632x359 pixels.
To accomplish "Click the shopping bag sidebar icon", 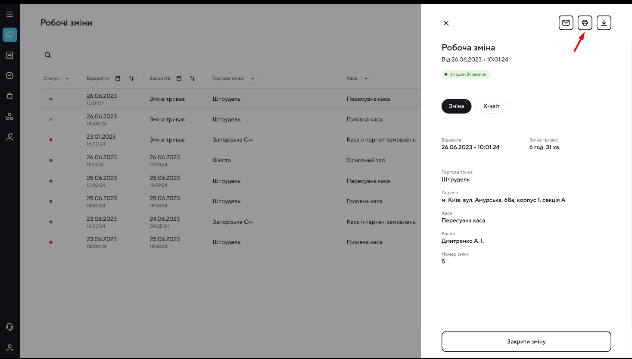I will tap(9, 96).
